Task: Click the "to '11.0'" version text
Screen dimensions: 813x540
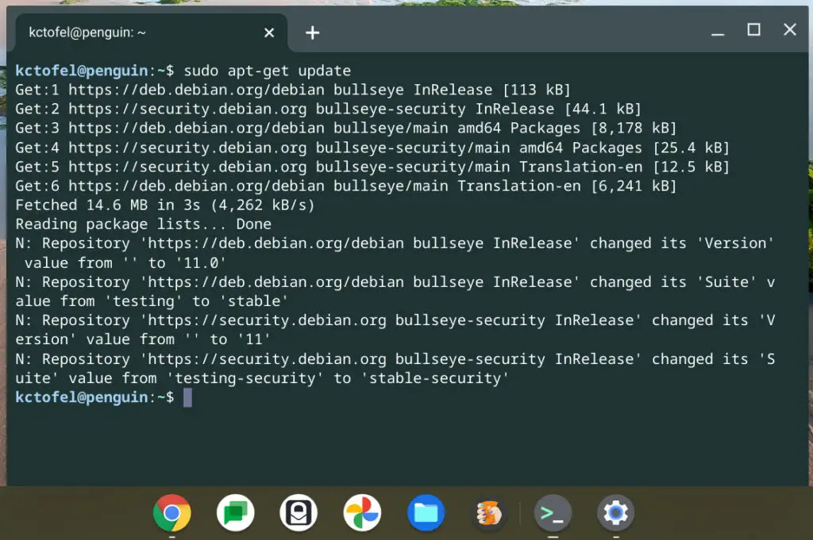Action: (187, 263)
